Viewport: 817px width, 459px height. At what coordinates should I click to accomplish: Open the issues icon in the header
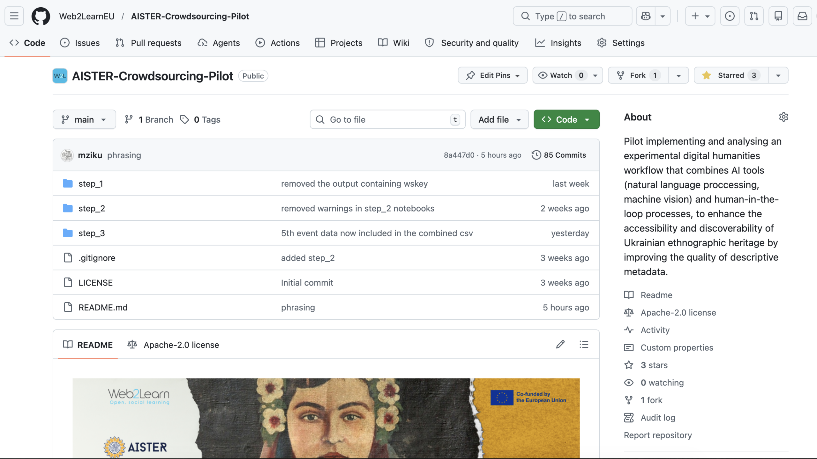click(x=730, y=16)
